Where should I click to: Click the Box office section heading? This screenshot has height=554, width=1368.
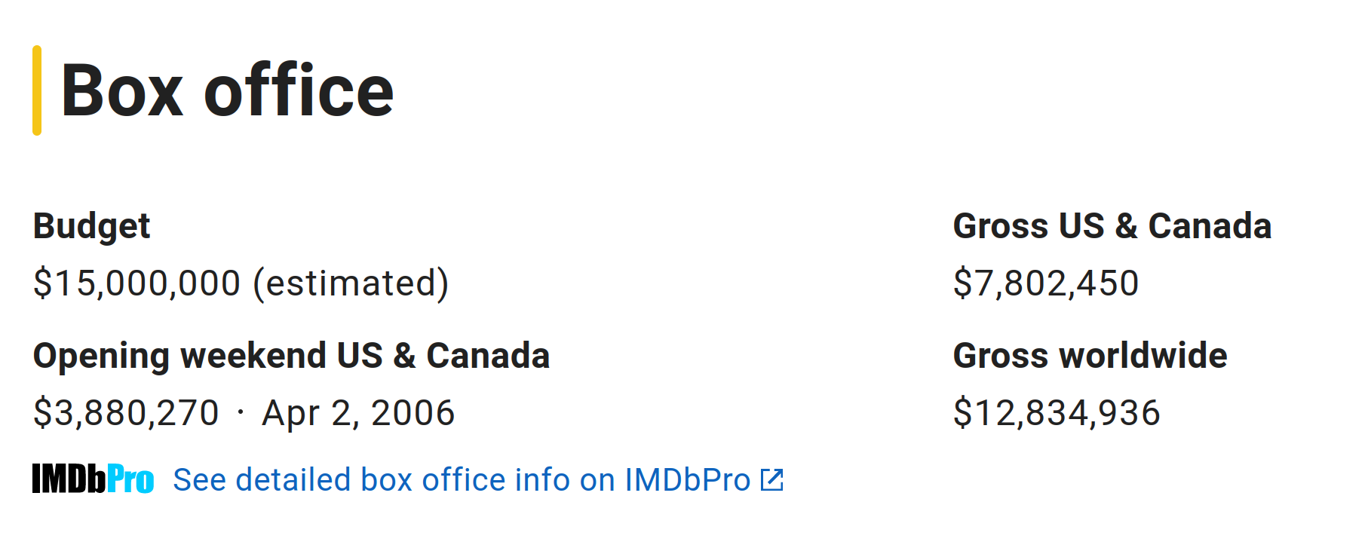[x=227, y=90]
